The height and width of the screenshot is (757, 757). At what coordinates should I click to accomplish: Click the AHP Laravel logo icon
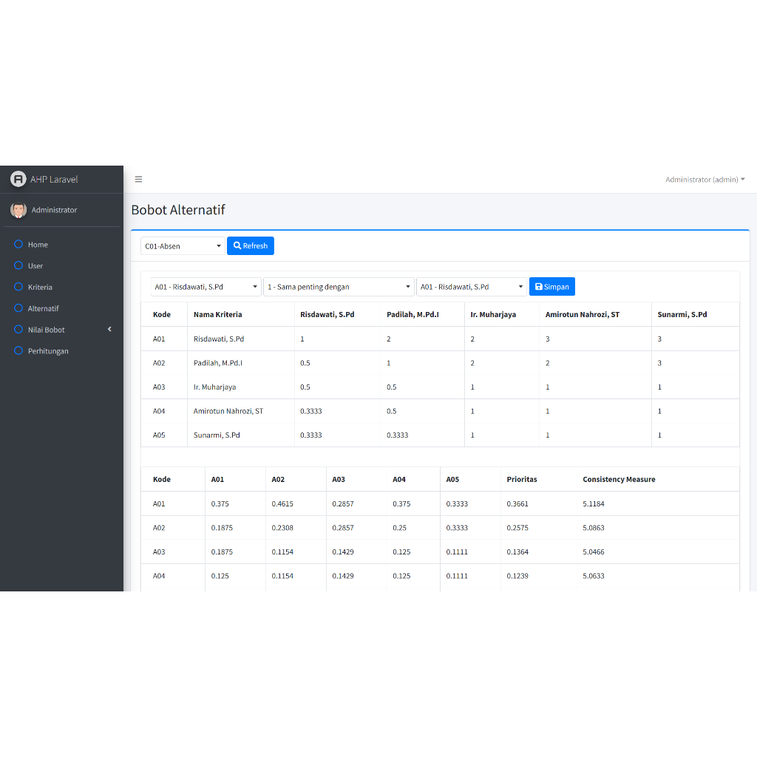click(x=18, y=179)
